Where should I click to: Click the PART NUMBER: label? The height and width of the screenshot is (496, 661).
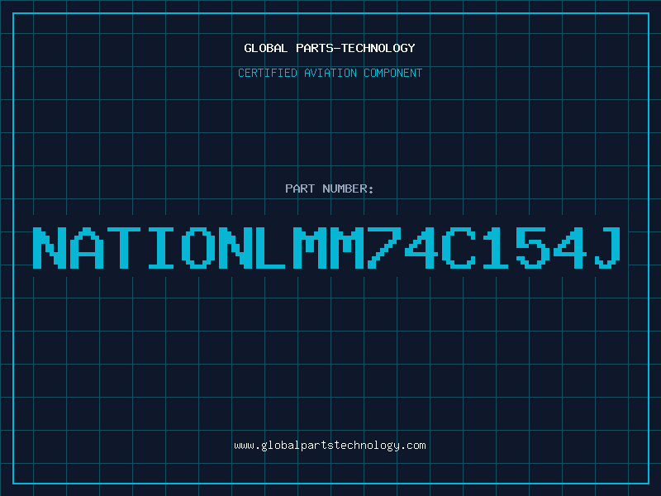(x=330, y=188)
